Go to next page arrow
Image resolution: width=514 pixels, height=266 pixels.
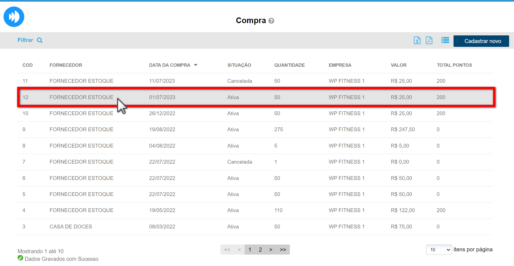tap(271, 250)
